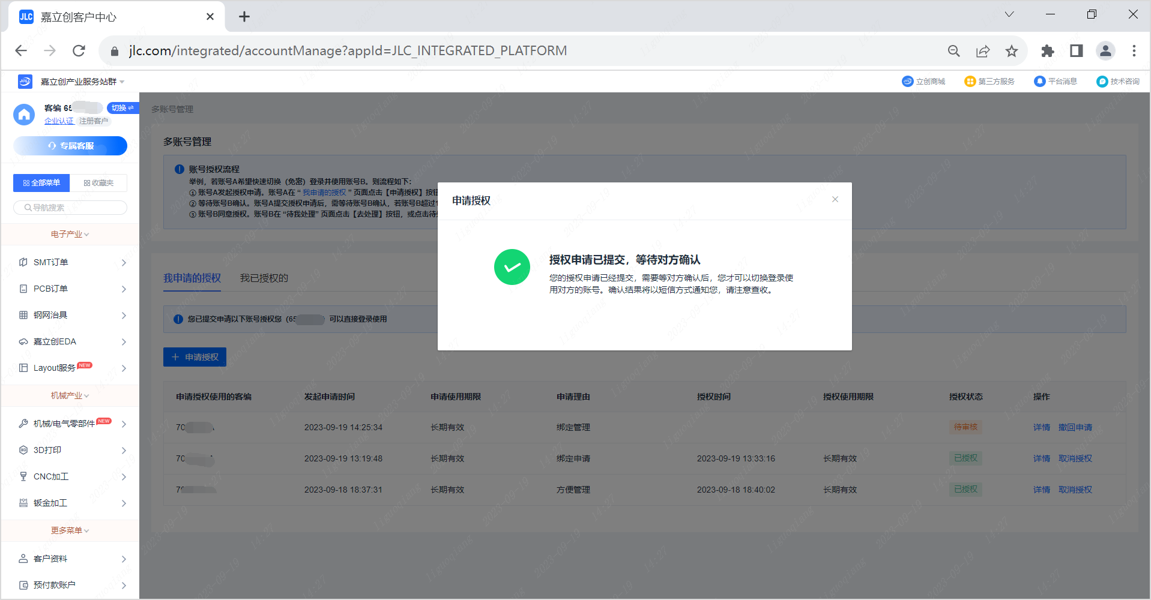Viewport: 1151px width, 600px height.
Task: Switch to 我已授权的 tab
Action: click(x=264, y=278)
